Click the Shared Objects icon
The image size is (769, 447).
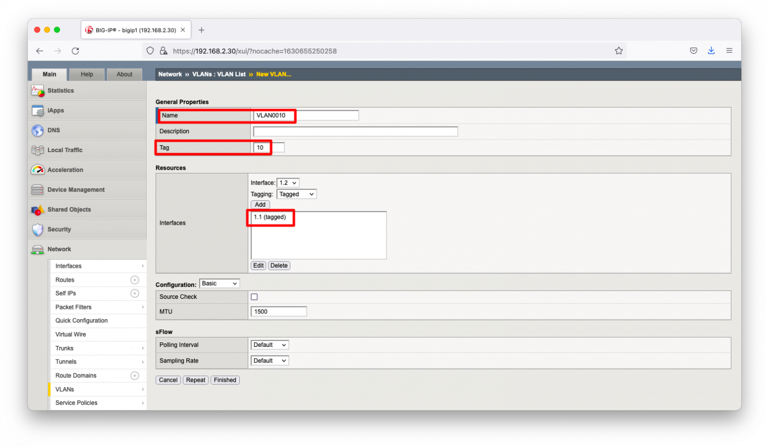(x=38, y=209)
